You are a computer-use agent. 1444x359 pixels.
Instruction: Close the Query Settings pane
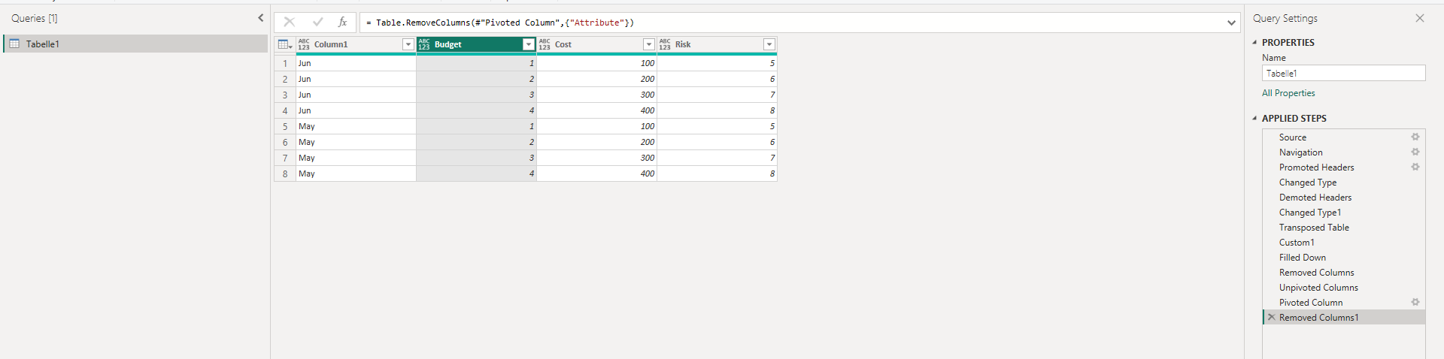1420,18
